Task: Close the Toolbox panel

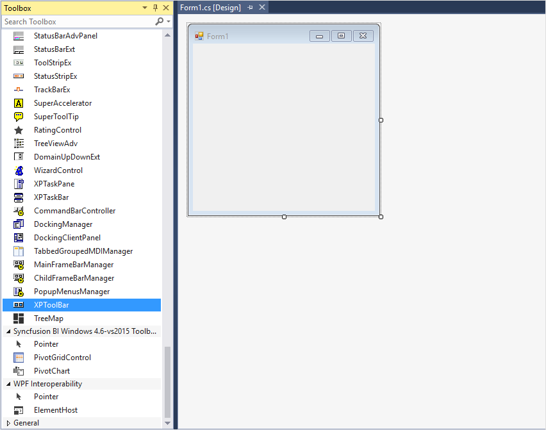Action: point(166,8)
